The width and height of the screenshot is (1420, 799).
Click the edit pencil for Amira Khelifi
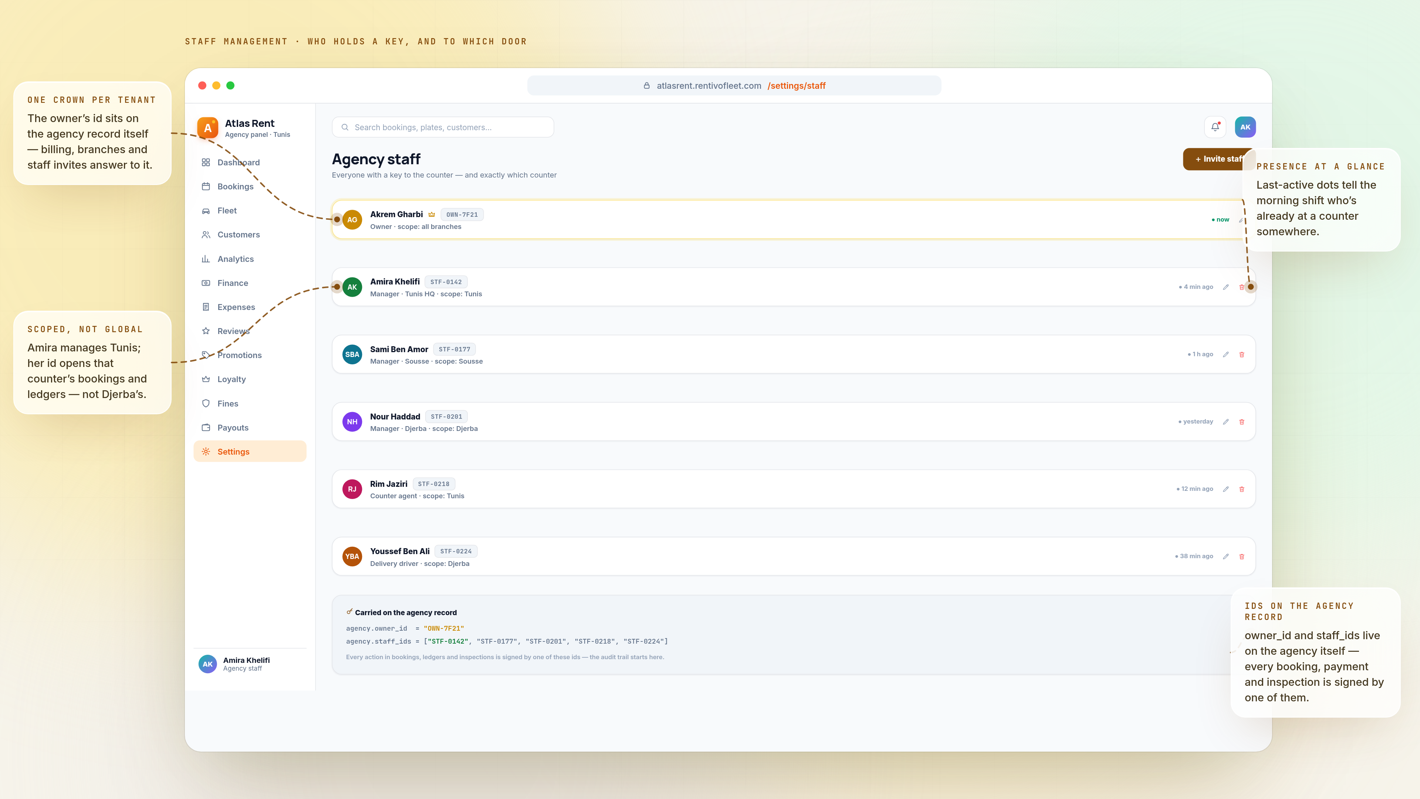point(1226,287)
